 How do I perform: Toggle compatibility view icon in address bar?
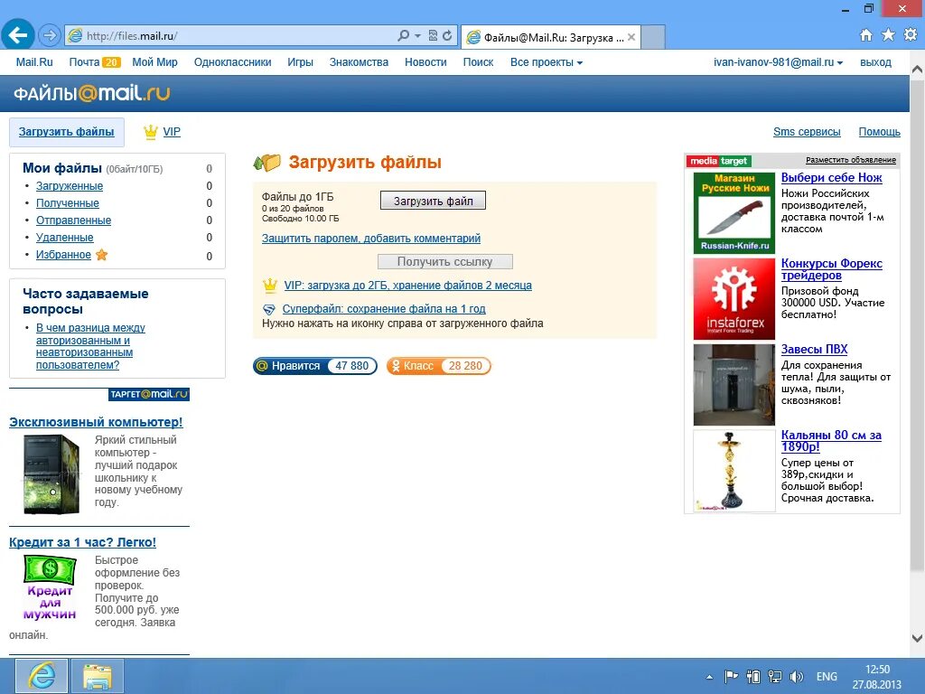(x=433, y=36)
